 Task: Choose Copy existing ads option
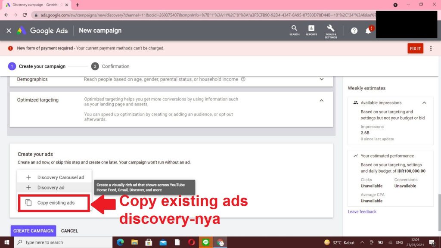(x=56, y=203)
